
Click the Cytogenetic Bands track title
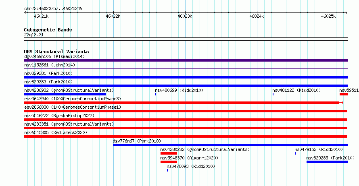coord(48,30)
